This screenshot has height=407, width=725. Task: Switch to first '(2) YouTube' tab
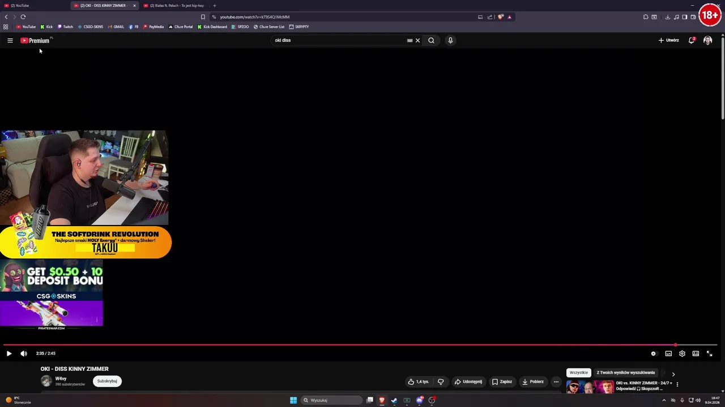(35, 6)
